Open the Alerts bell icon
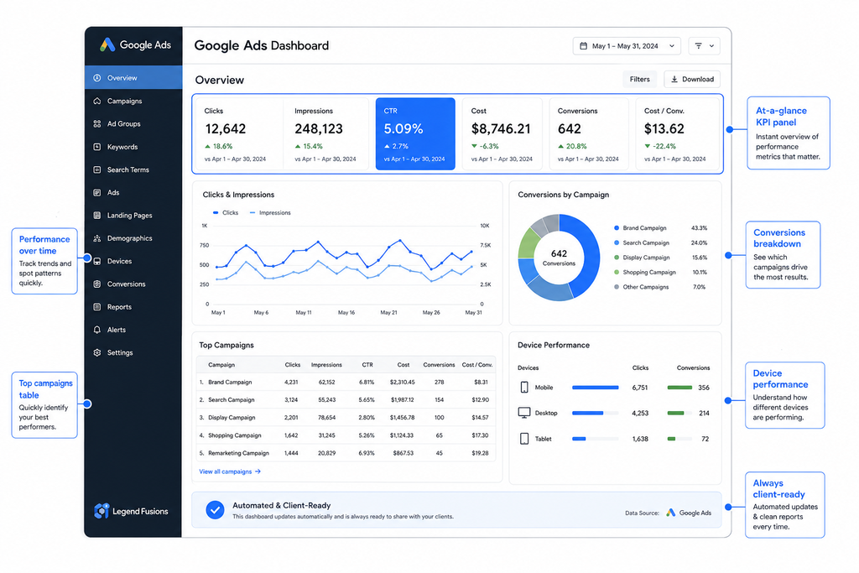This screenshot has height=573, width=859. coord(97,330)
